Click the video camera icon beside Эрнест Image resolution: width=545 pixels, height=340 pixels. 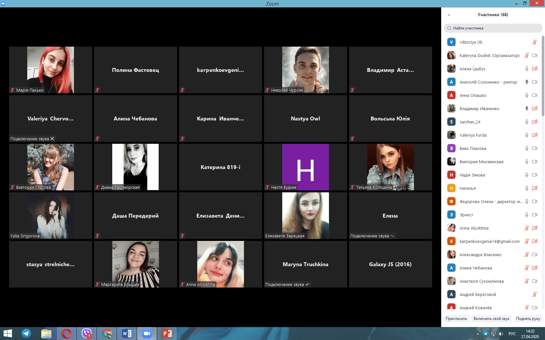535,215
